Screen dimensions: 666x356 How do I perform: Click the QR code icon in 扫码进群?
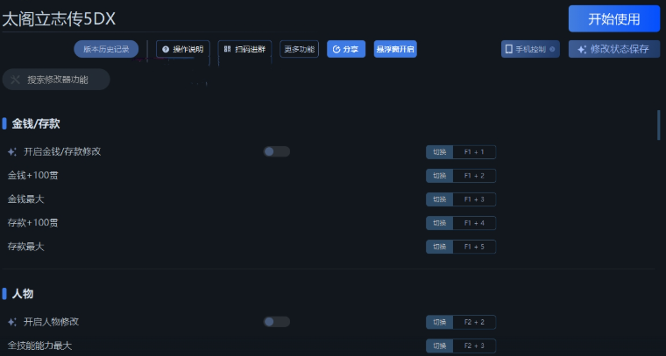click(x=227, y=49)
